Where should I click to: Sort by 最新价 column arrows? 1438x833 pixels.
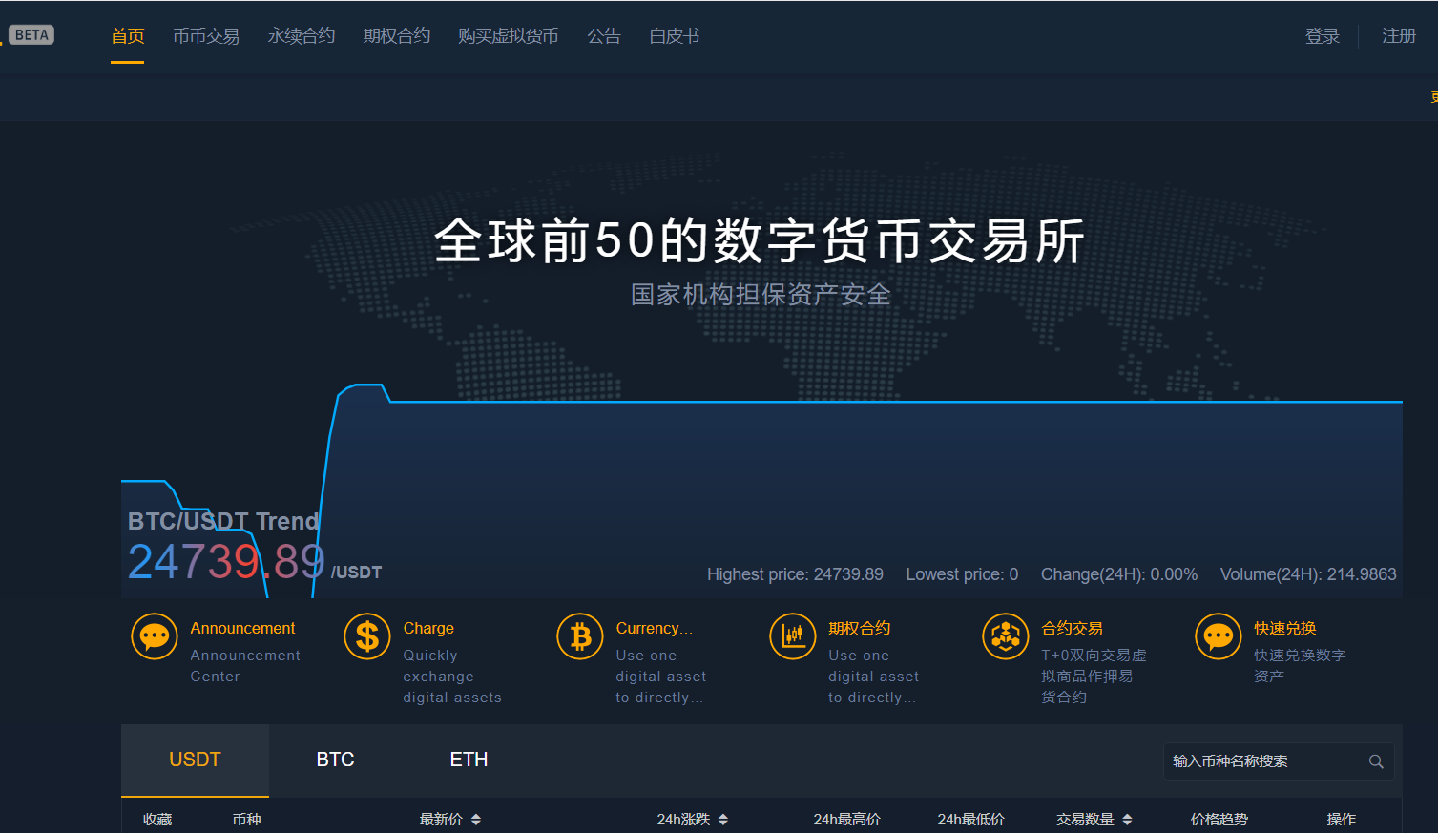pyautogui.click(x=476, y=820)
